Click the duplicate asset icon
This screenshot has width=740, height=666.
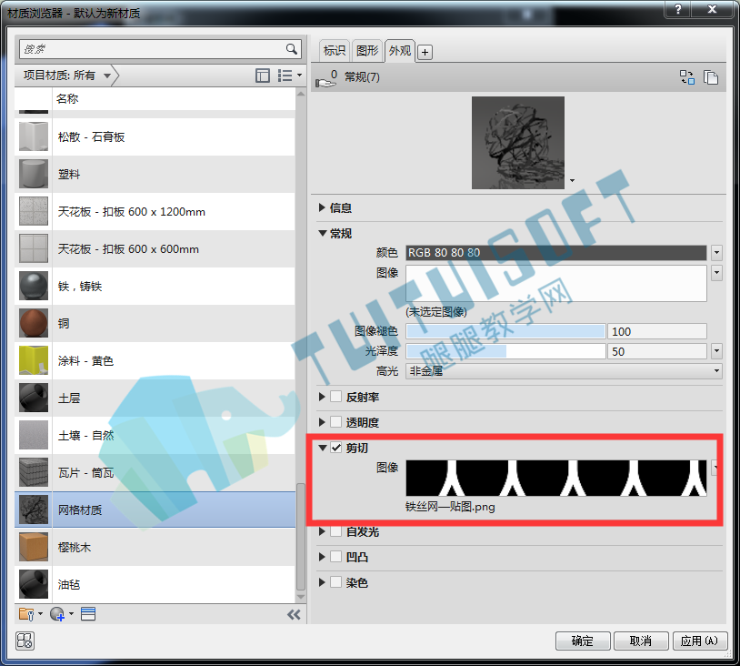coord(711,77)
